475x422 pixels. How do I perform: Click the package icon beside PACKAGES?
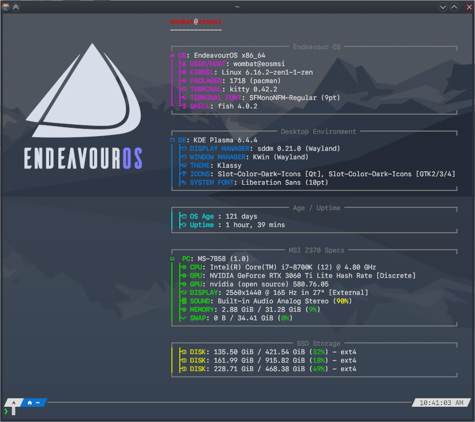(x=184, y=81)
